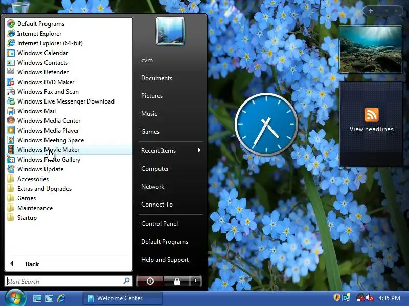Click the user account picture
This screenshot has width=409, height=306.
point(170,31)
